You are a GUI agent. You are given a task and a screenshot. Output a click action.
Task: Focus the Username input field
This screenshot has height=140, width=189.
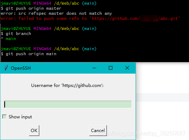68,104
